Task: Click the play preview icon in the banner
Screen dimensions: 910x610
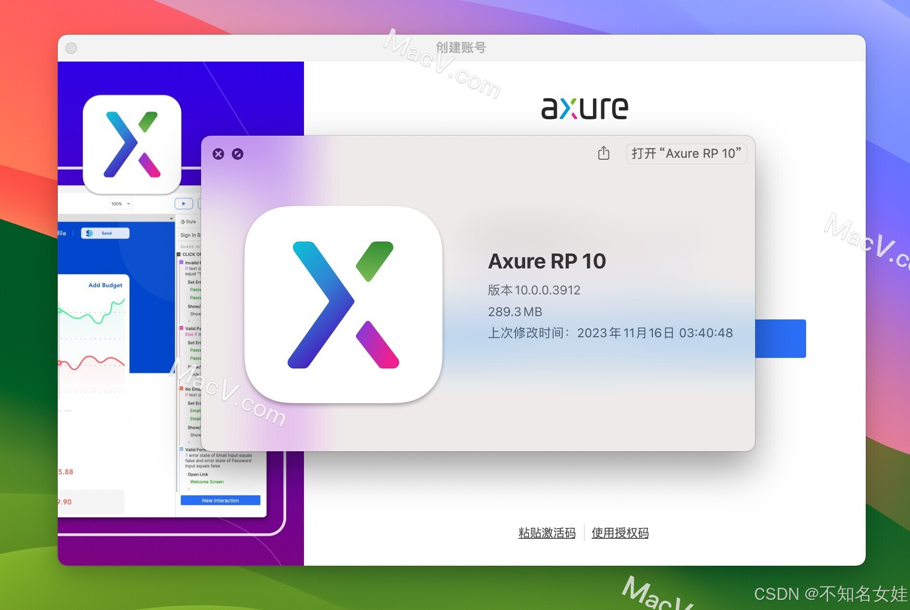Action: coord(184,203)
